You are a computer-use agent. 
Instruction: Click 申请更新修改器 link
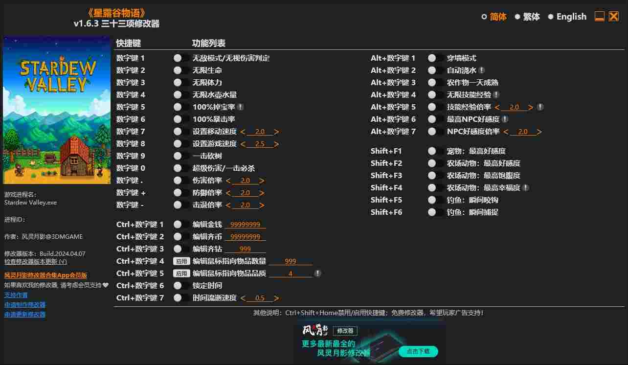(25, 315)
